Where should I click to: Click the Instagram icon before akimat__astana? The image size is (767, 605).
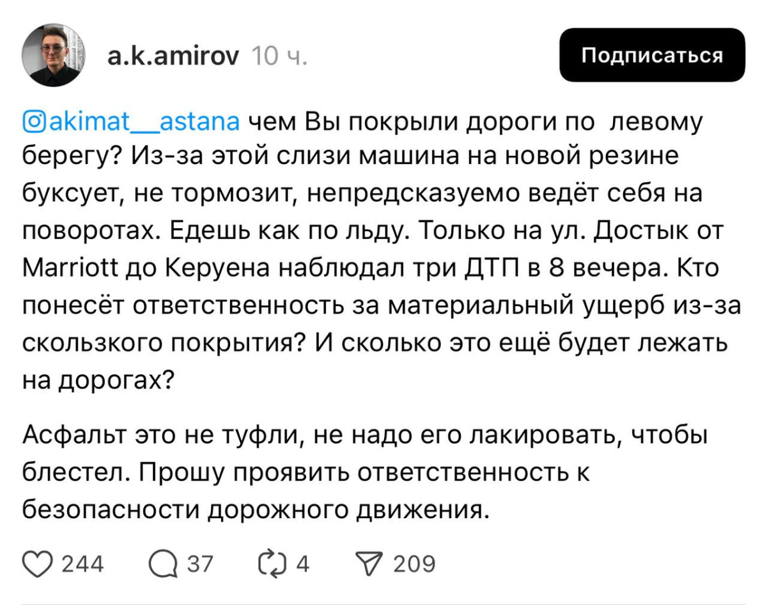[33, 121]
